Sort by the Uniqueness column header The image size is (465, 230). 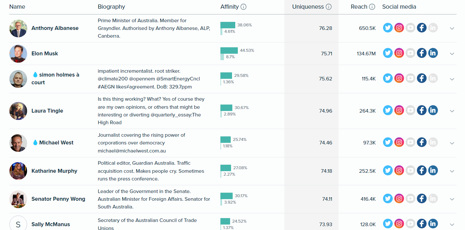coord(308,7)
